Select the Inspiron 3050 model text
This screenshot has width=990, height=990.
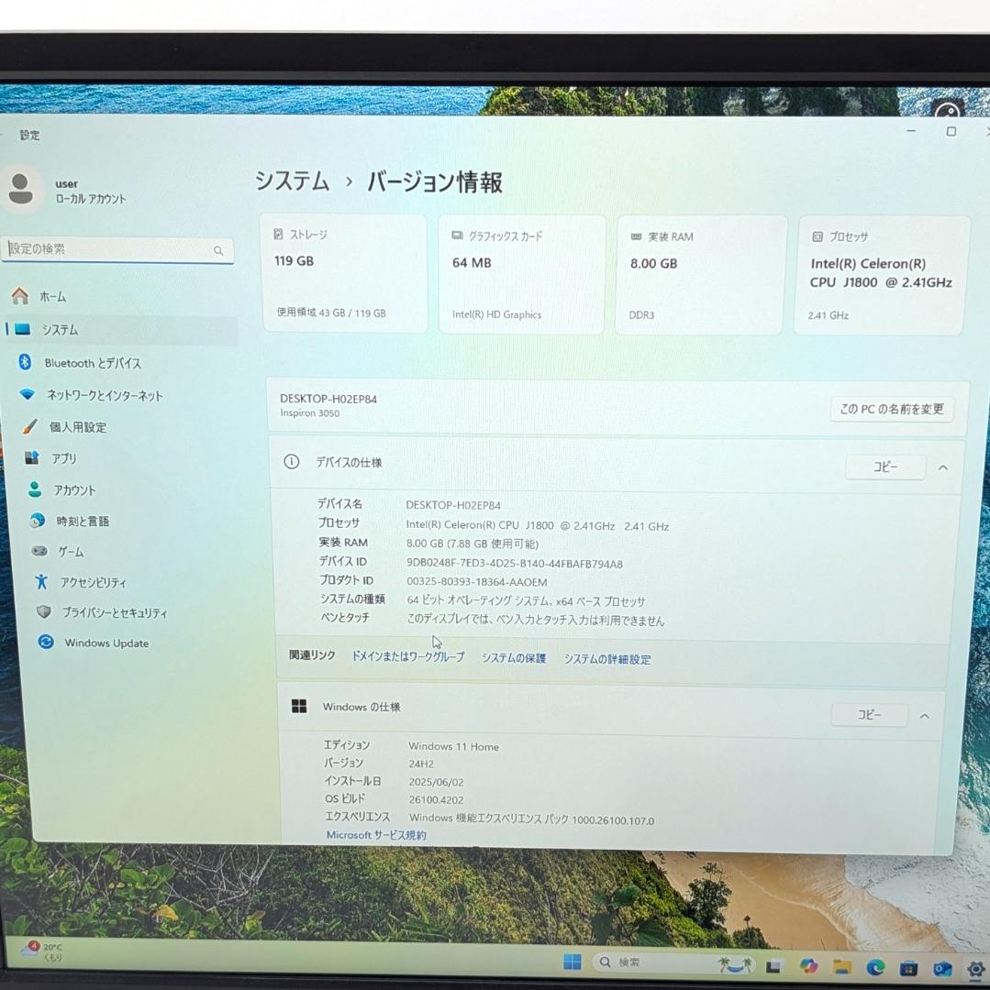pos(309,412)
